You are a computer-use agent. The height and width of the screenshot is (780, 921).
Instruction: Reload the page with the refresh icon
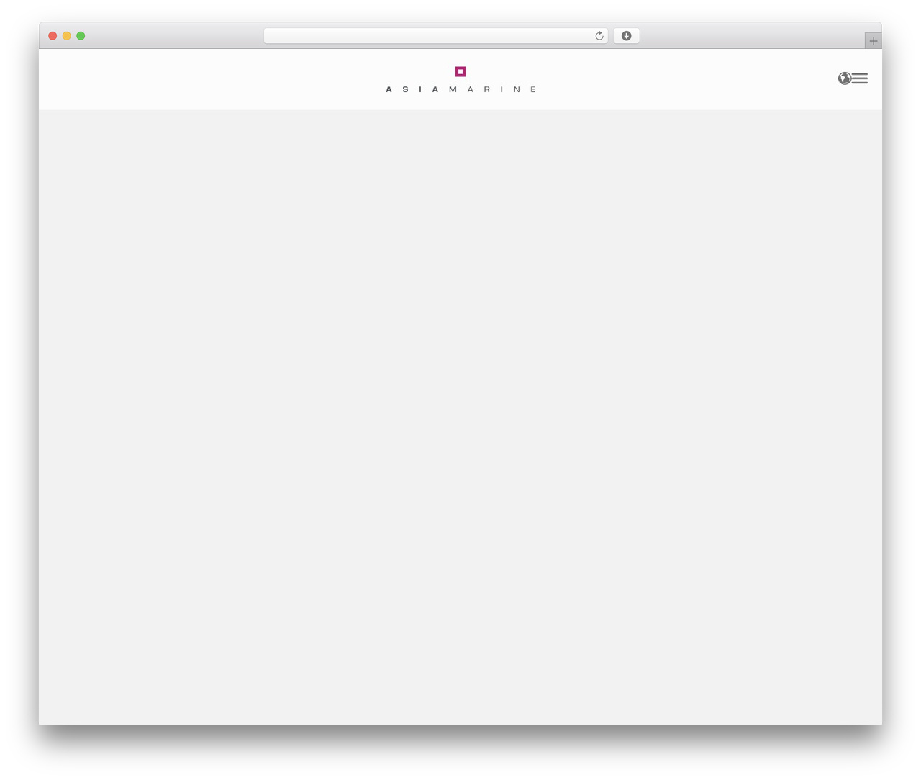tap(599, 36)
